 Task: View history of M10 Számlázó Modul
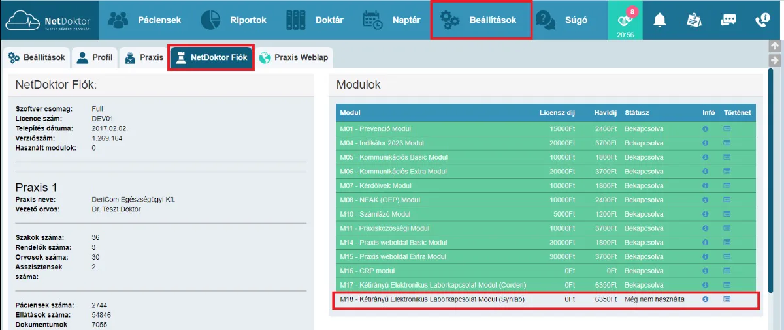point(727,214)
